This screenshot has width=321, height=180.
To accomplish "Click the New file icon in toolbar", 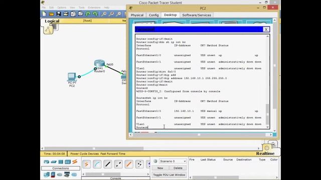I will coord(44,14).
